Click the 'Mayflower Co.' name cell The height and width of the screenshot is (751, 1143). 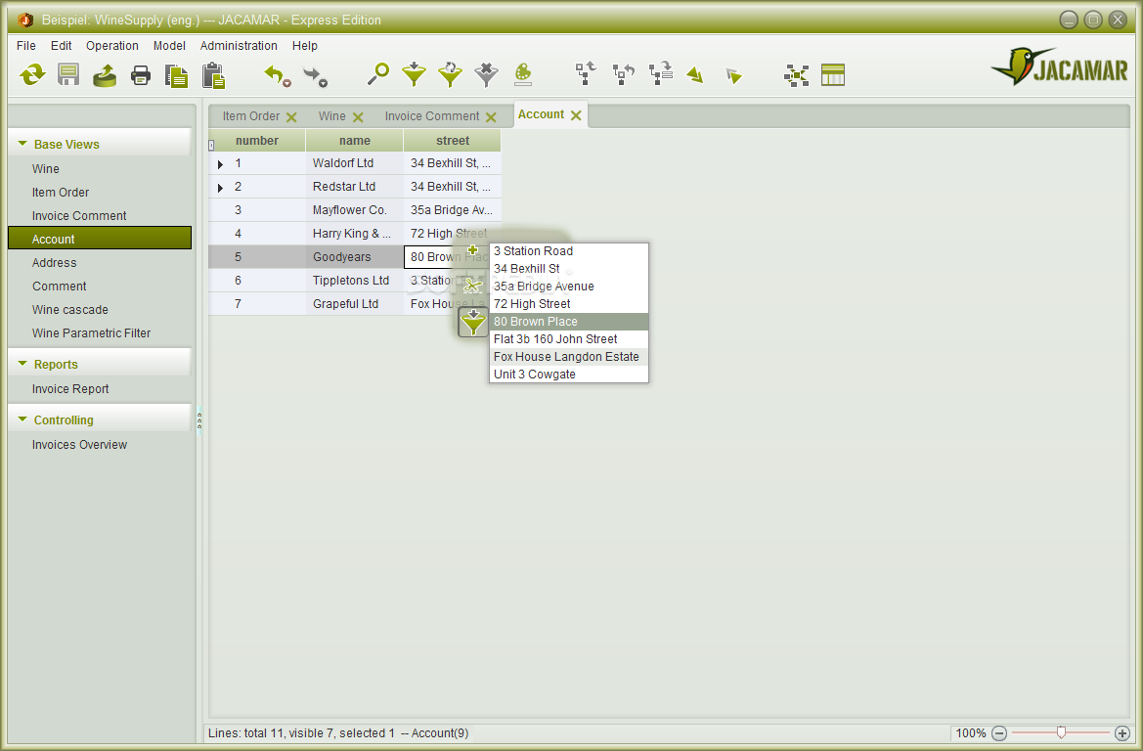(354, 210)
